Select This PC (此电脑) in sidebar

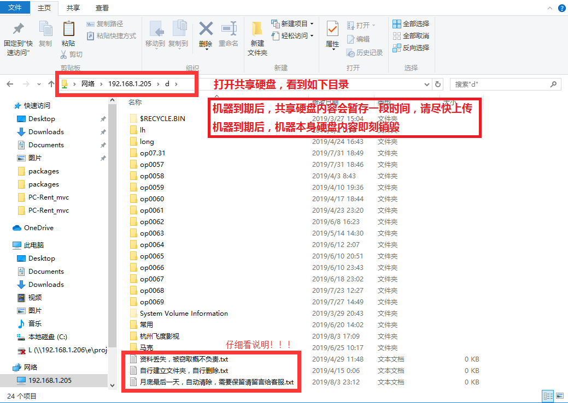[28, 245]
